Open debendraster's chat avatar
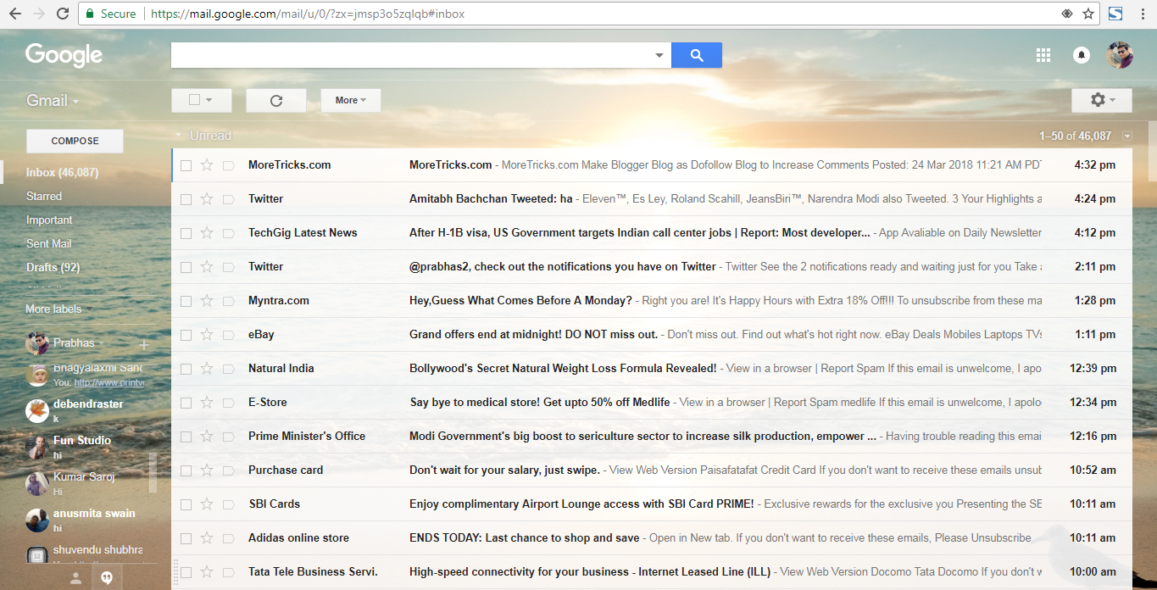 [37, 410]
